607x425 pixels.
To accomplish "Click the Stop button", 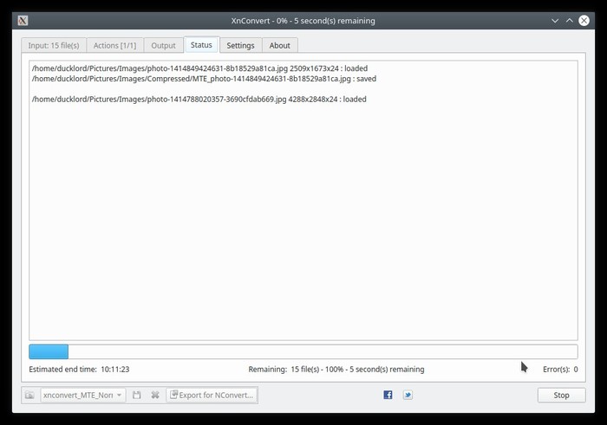I will pyautogui.click(x=561, y=395).
